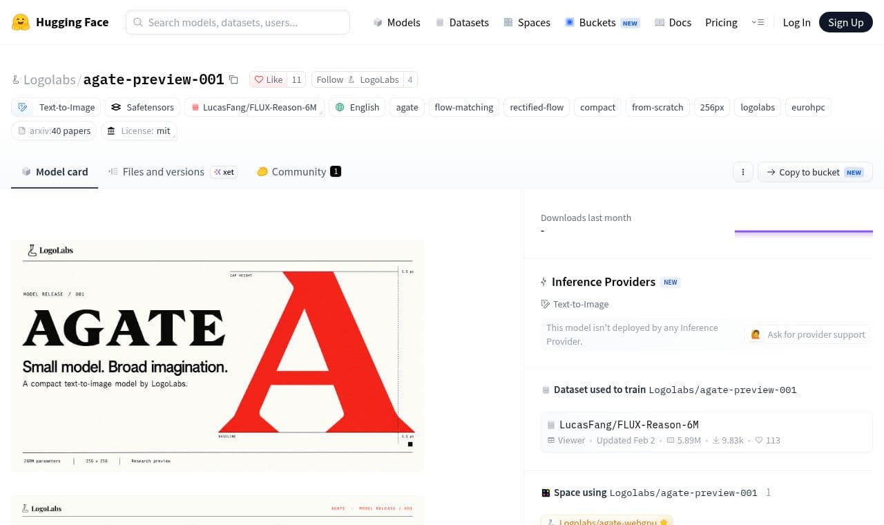This screenshot has width=884, height=525.
Task: Click the Log In link
Action: [796, 22]
